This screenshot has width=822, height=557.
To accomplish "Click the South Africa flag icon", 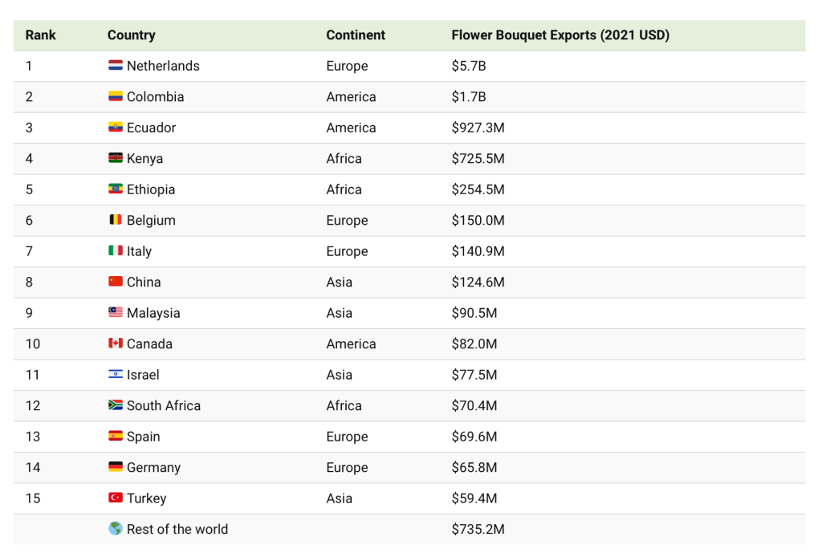I will tap(116, 405).
